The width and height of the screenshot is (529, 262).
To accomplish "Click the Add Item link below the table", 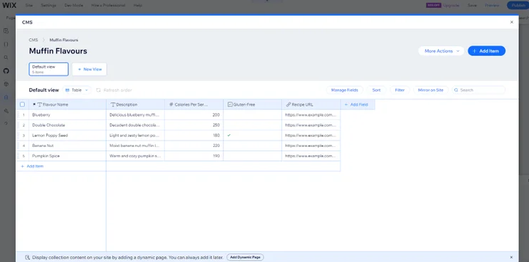I will tap(32, 166).
